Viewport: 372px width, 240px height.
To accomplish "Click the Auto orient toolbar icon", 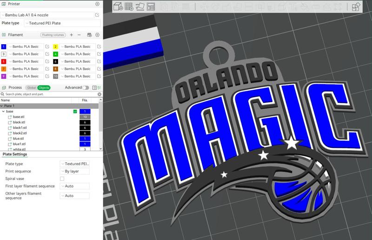I will (x=140, y=7).
